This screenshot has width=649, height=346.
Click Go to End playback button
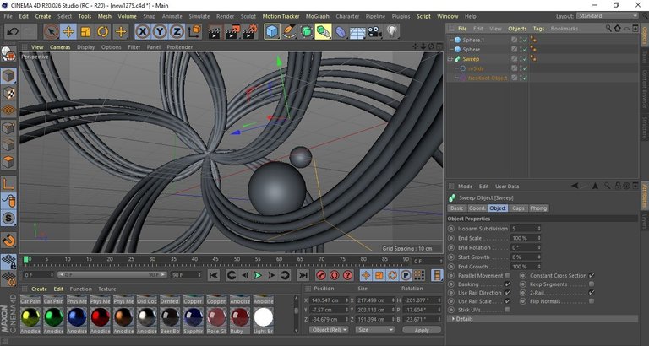(303, 275)
